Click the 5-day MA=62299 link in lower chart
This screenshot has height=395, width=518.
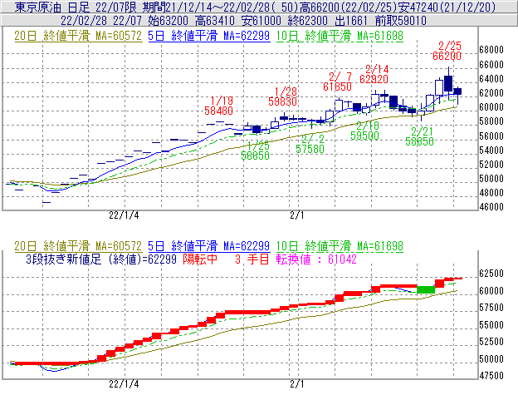pyautogui.click(x=209, y=246)
